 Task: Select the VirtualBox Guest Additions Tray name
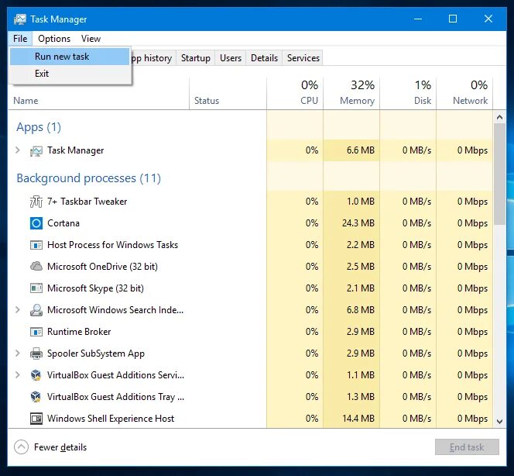pyautogui.click(x=115, y=397)
